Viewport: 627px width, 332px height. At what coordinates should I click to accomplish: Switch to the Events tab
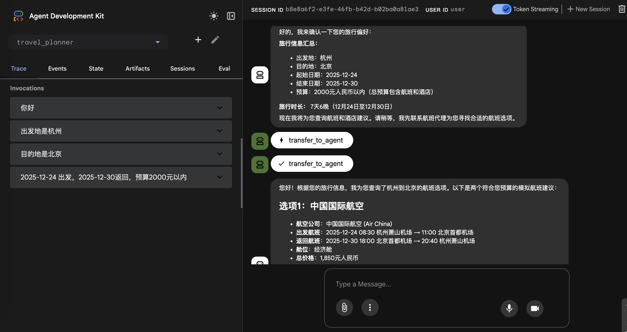[x=57, y=68]
